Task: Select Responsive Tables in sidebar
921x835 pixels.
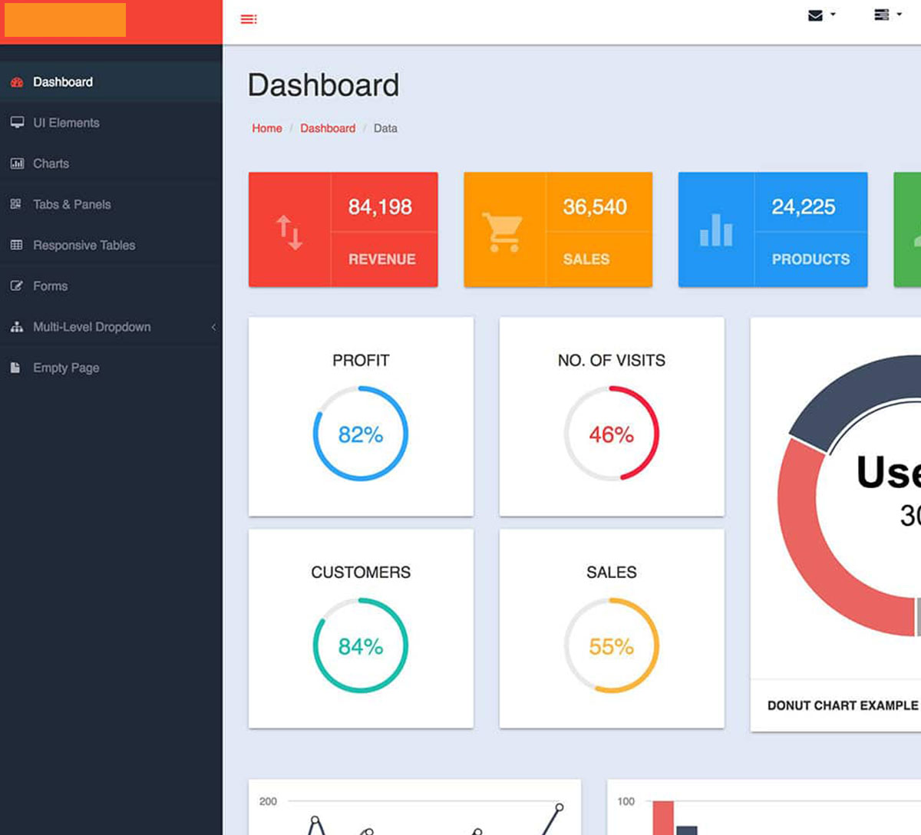Action: (x=84, y=246)
